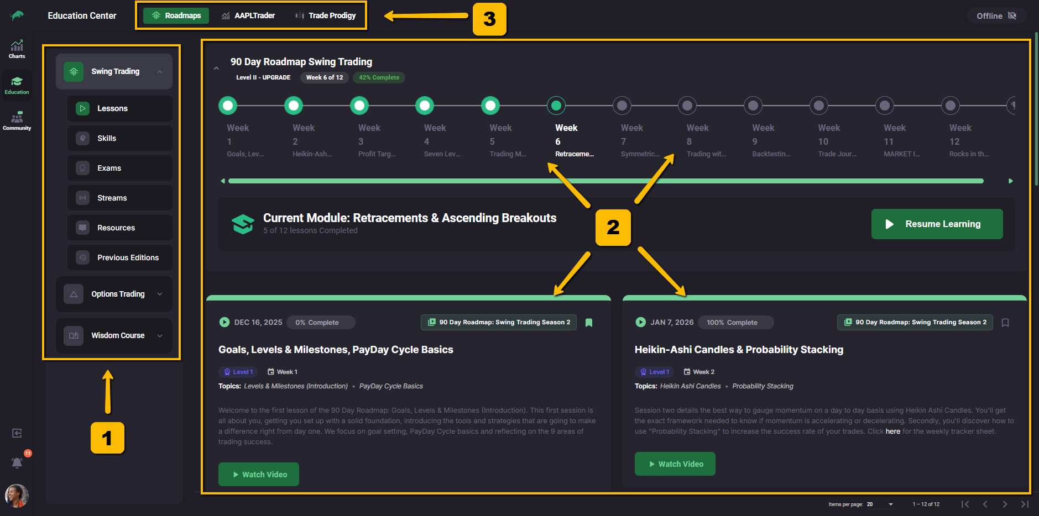This screenshot has width=1039, height=516.
Task: Click the logout icon in sidebar
Action: click(17, 433)
